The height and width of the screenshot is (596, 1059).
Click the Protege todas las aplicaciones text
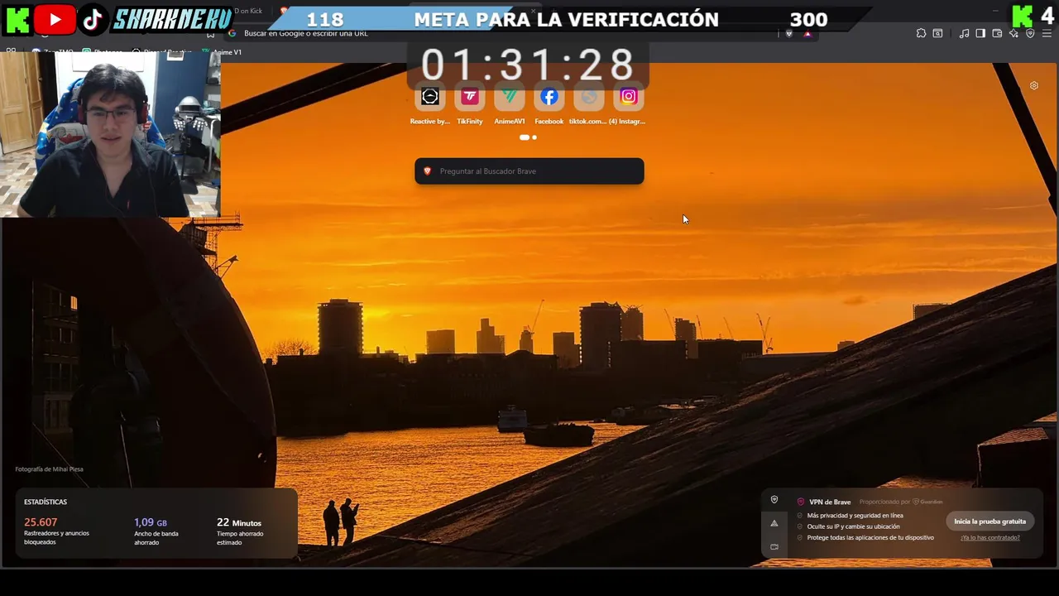(x=870, y=537)
